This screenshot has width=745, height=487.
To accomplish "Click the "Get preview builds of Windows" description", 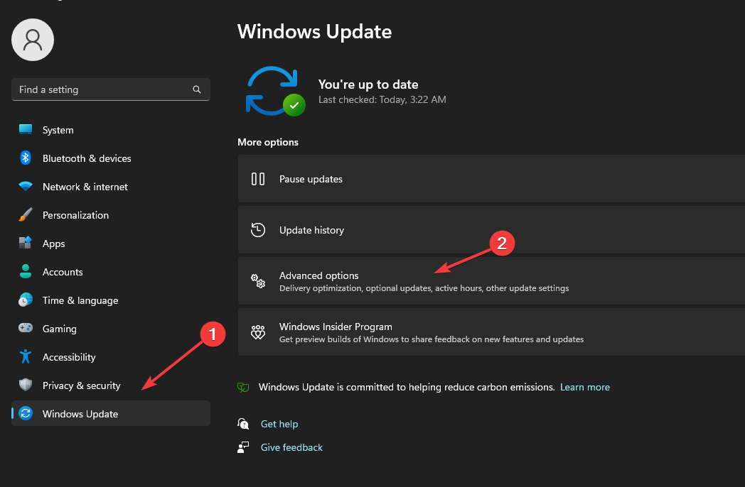I will click(432, 339).
